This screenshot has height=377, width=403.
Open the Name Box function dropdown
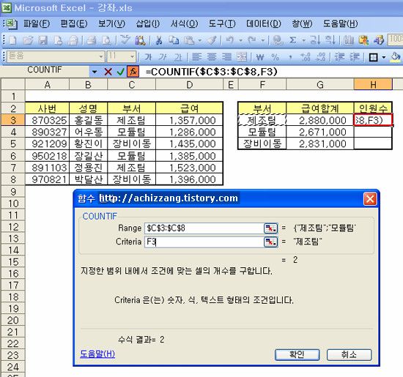click(x=95, y=72)
